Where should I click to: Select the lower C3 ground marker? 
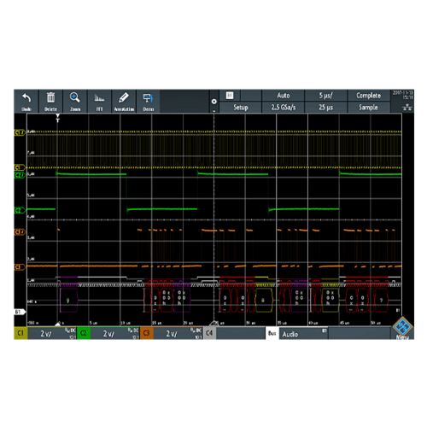(x=20, y=267)
